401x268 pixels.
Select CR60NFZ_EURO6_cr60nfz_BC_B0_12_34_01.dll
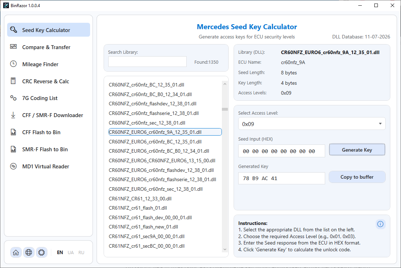[x=165, y=151]
